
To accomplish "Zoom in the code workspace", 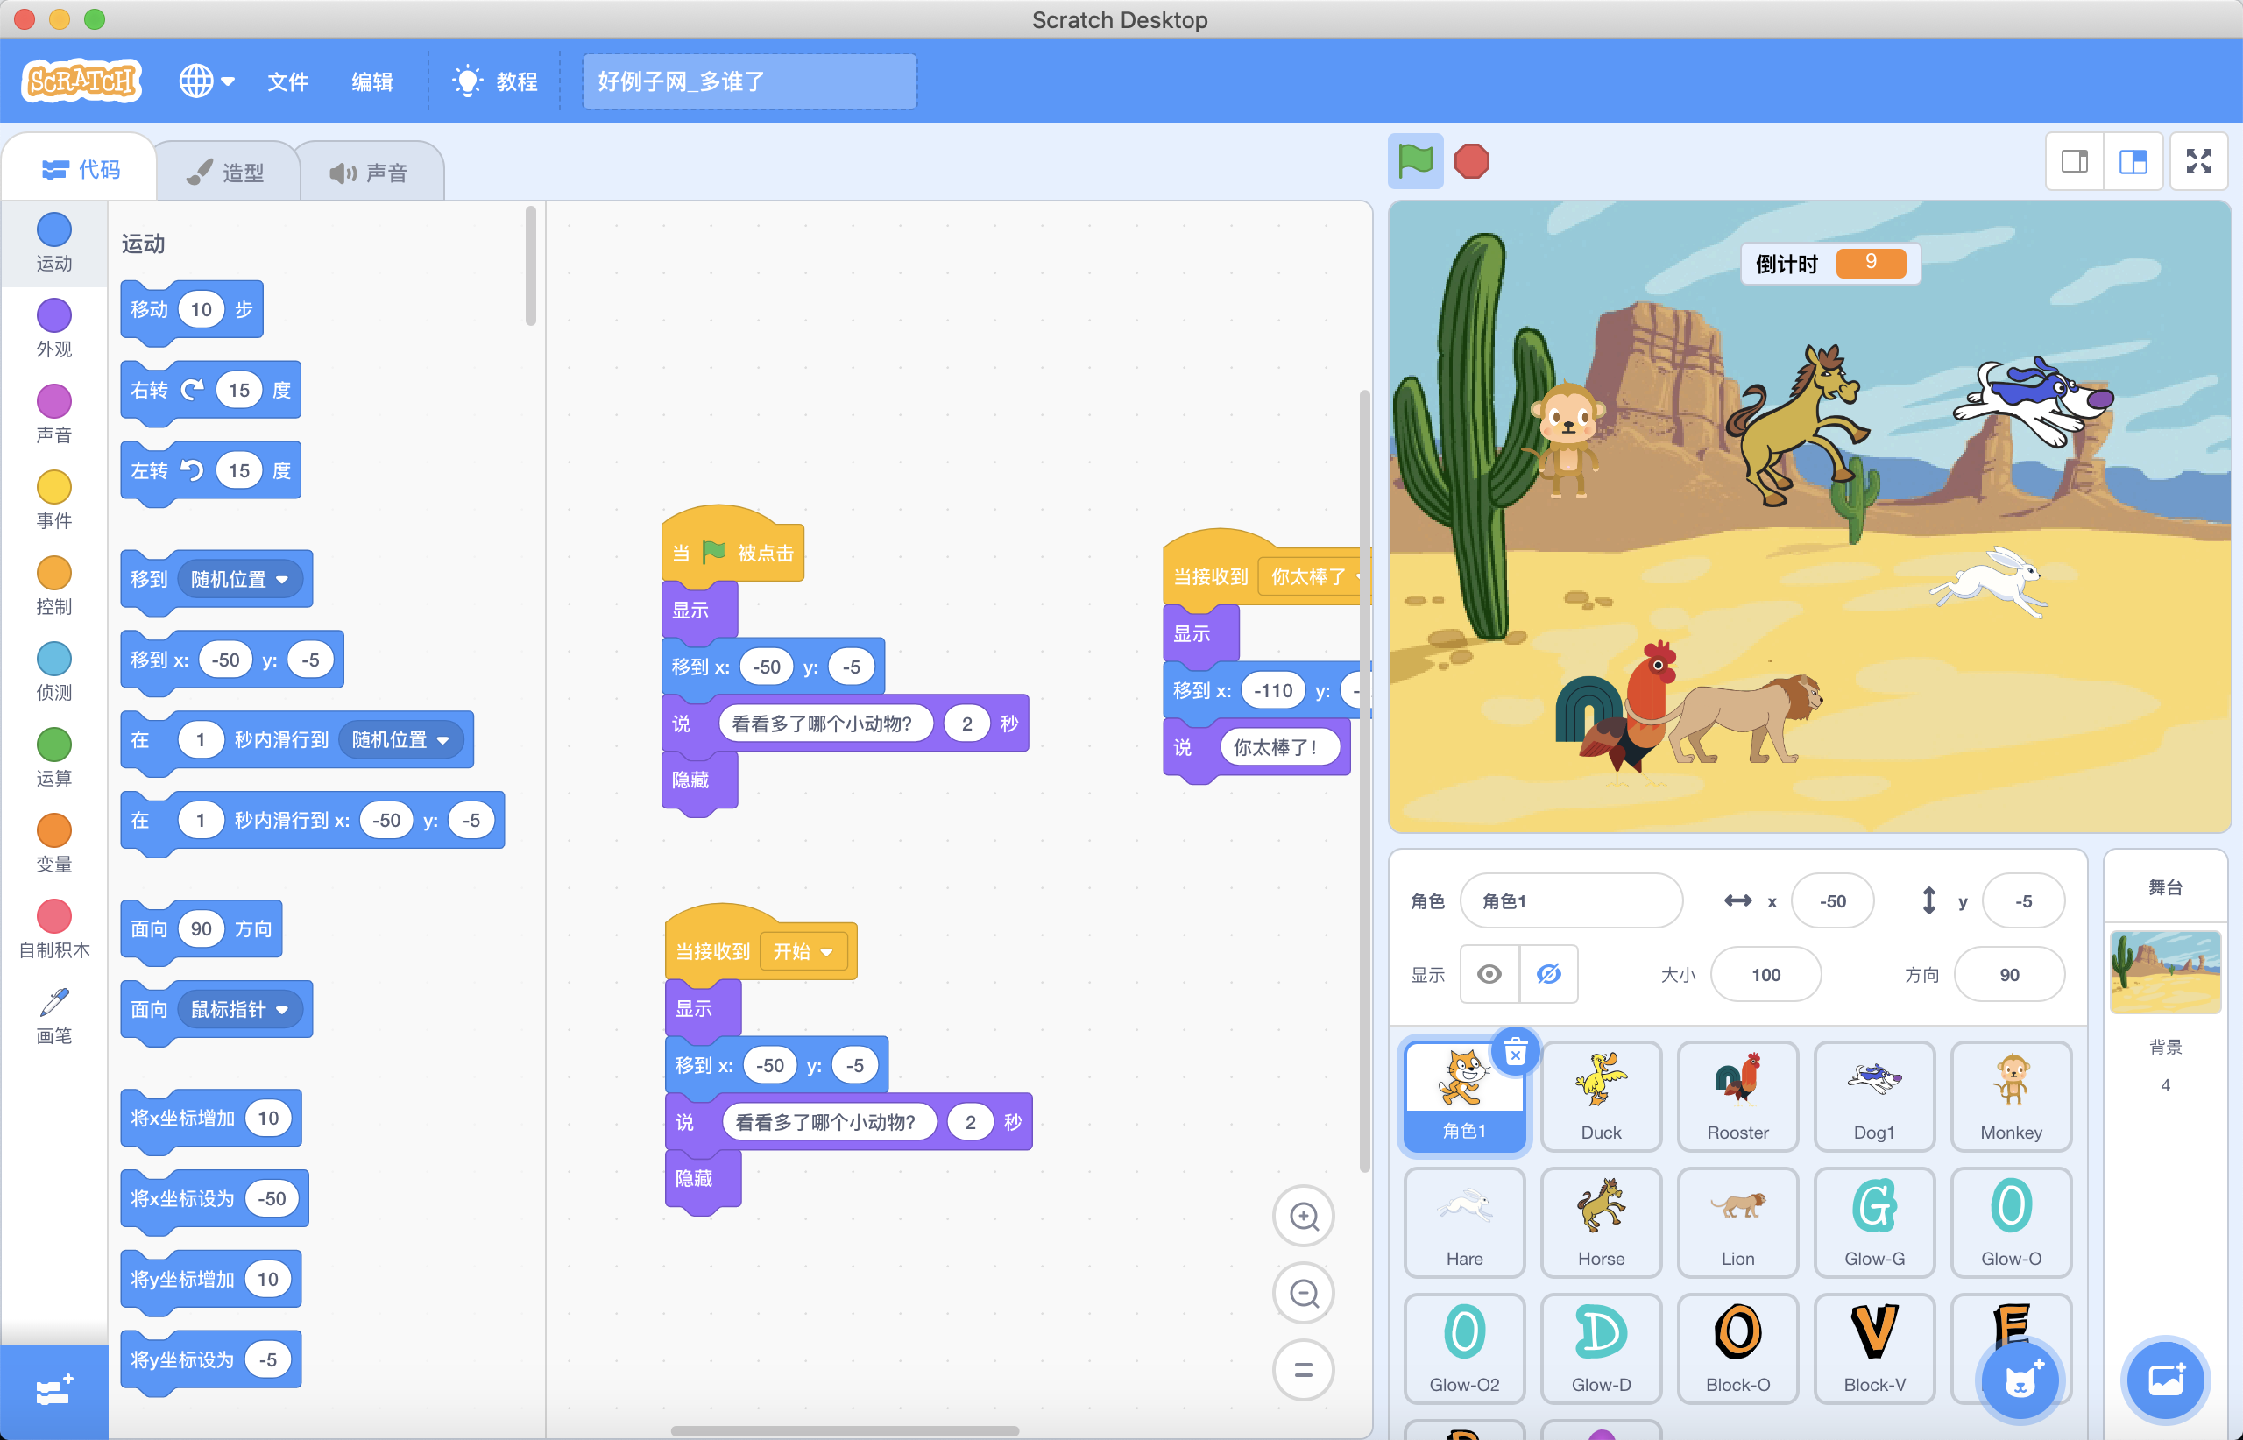I will click(x=1304, y=1217).
